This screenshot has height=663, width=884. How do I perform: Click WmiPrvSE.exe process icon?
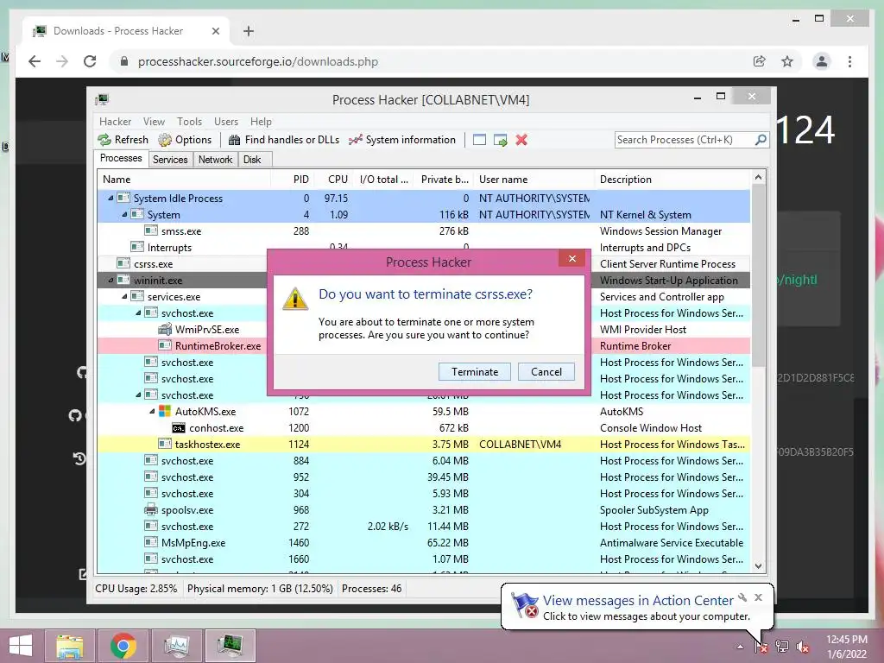[165, 329]
